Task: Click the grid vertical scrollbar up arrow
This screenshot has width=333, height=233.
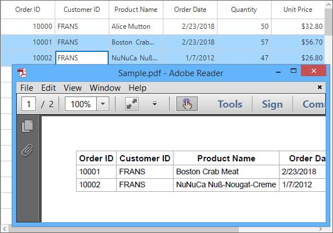Action: click(328, 5)
